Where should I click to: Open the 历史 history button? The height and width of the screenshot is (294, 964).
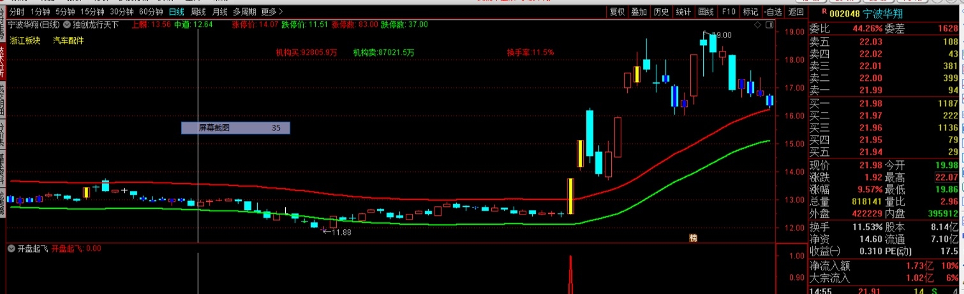(x=661, y=11)
